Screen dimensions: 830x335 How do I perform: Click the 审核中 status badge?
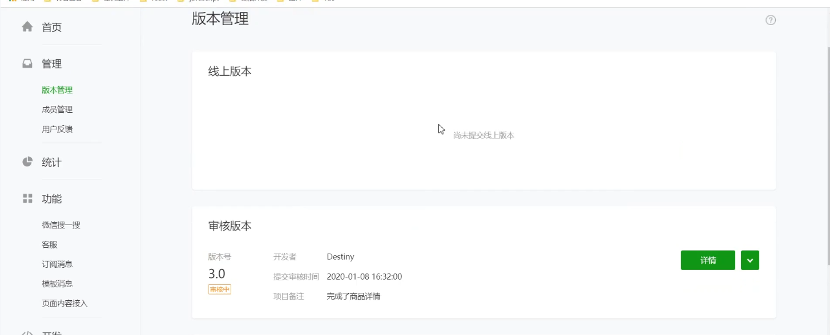[x=219, y=289]
